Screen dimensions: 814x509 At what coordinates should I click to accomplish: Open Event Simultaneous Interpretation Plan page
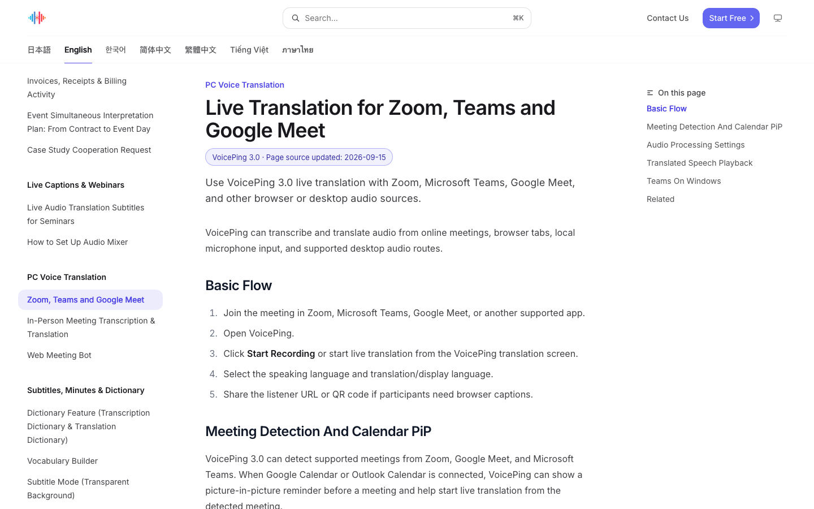pos(90,122)
